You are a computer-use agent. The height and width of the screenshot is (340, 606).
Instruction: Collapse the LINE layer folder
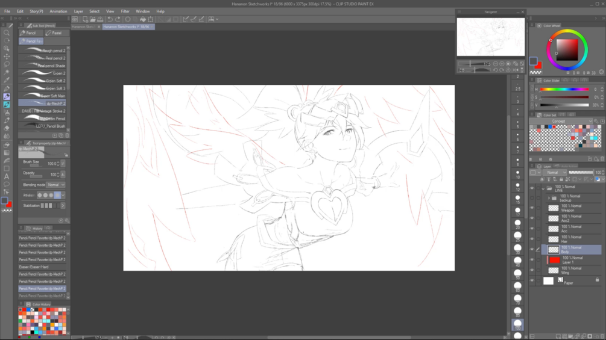pyautogui.click(x=543, y=188)
